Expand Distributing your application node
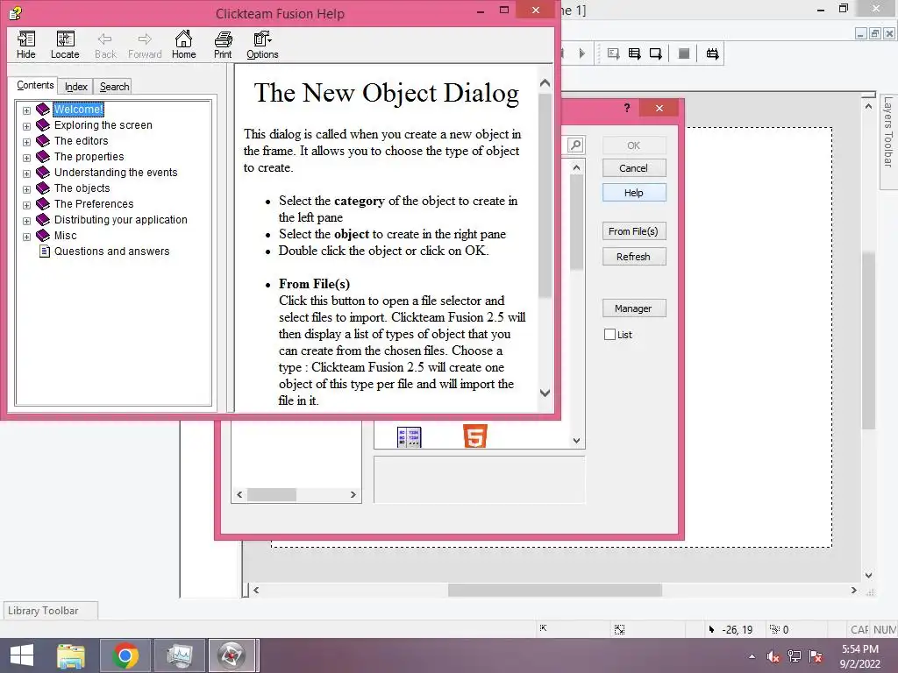Image resolution: width=898 pixels, height=673 pixels. pos(26,220)
